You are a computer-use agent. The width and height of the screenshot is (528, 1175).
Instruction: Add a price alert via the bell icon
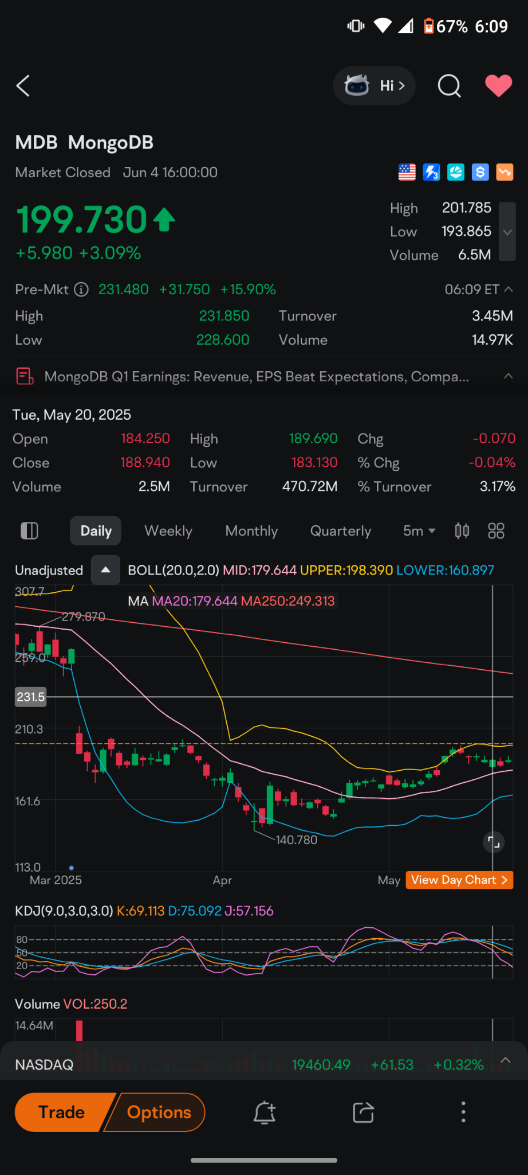point(265,1112)
